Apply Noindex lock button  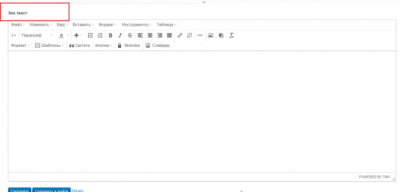129,45
